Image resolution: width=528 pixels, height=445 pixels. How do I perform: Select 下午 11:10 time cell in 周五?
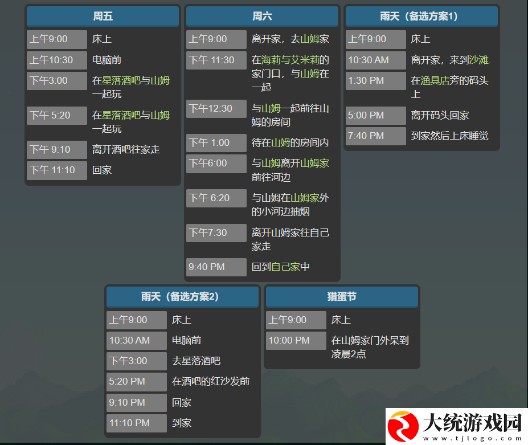(x=57, y=170)
